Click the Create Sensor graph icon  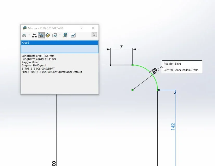[x=73, y=35]
